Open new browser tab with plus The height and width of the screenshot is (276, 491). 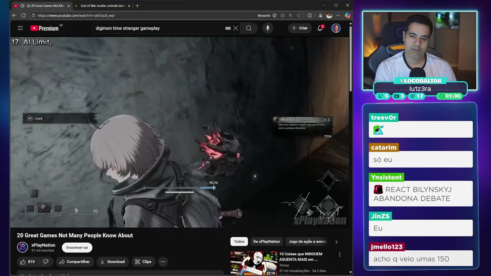(x=137, y=5)
